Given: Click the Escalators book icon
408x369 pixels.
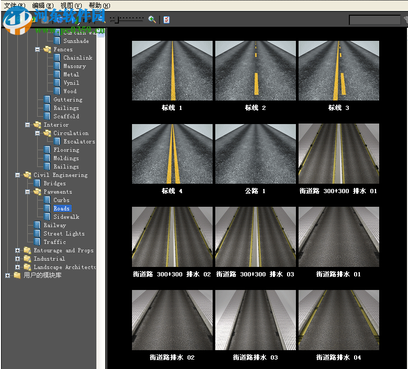Looking at the screenshot, I should (57, 141).
